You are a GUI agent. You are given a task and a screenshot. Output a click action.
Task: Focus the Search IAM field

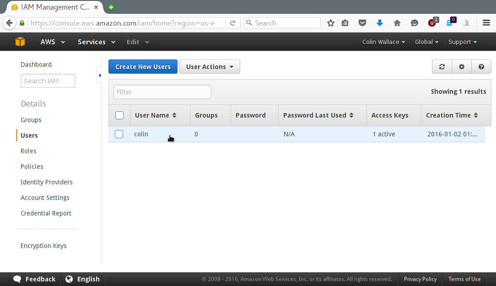pos(48,81)
